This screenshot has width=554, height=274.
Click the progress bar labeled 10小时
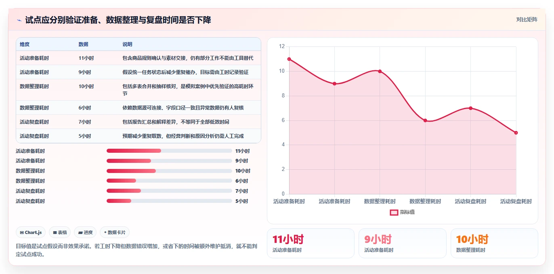[x=169, y=171]
